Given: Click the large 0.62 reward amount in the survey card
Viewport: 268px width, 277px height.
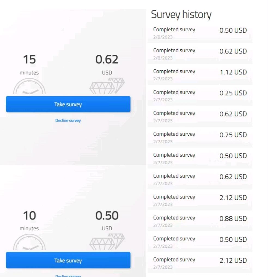Looking at the screenshot, I should 107,60.
